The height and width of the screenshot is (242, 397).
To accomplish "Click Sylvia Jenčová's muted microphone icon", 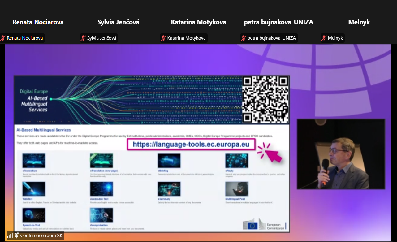I will (83, 38).
